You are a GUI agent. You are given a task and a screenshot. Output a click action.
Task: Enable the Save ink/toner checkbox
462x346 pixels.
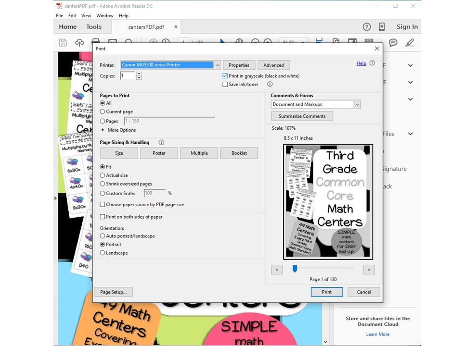tap(225, 84)
